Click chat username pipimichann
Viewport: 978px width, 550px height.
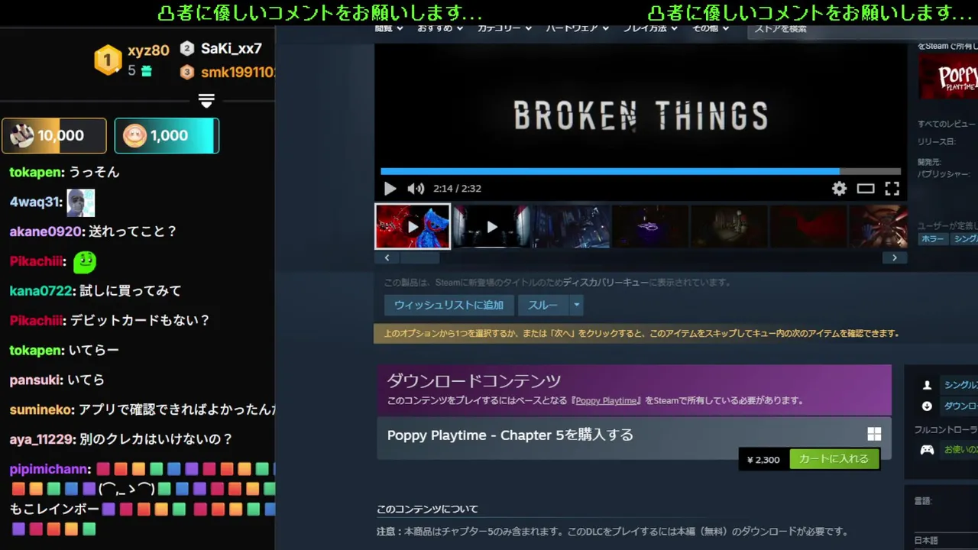[x=50, y=470]
